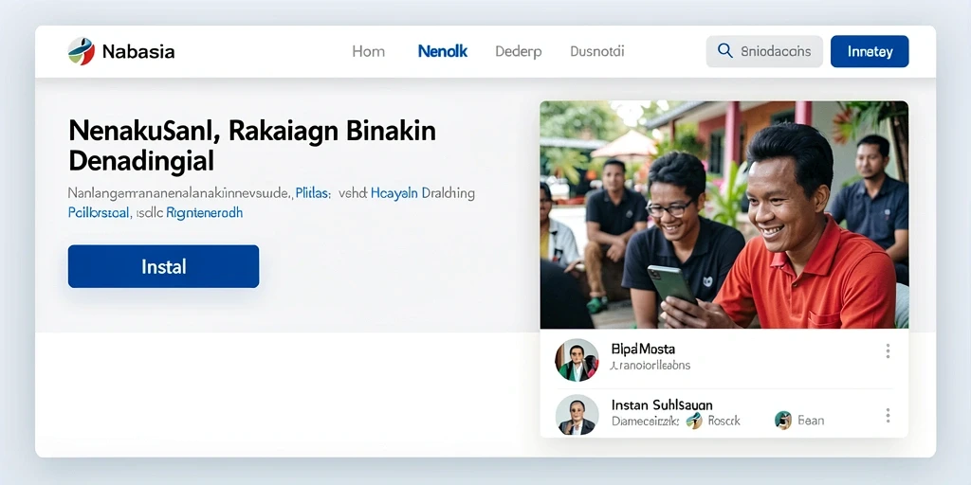
Task: Follow the Rigntenerodh link
Action: coord(205,213)
